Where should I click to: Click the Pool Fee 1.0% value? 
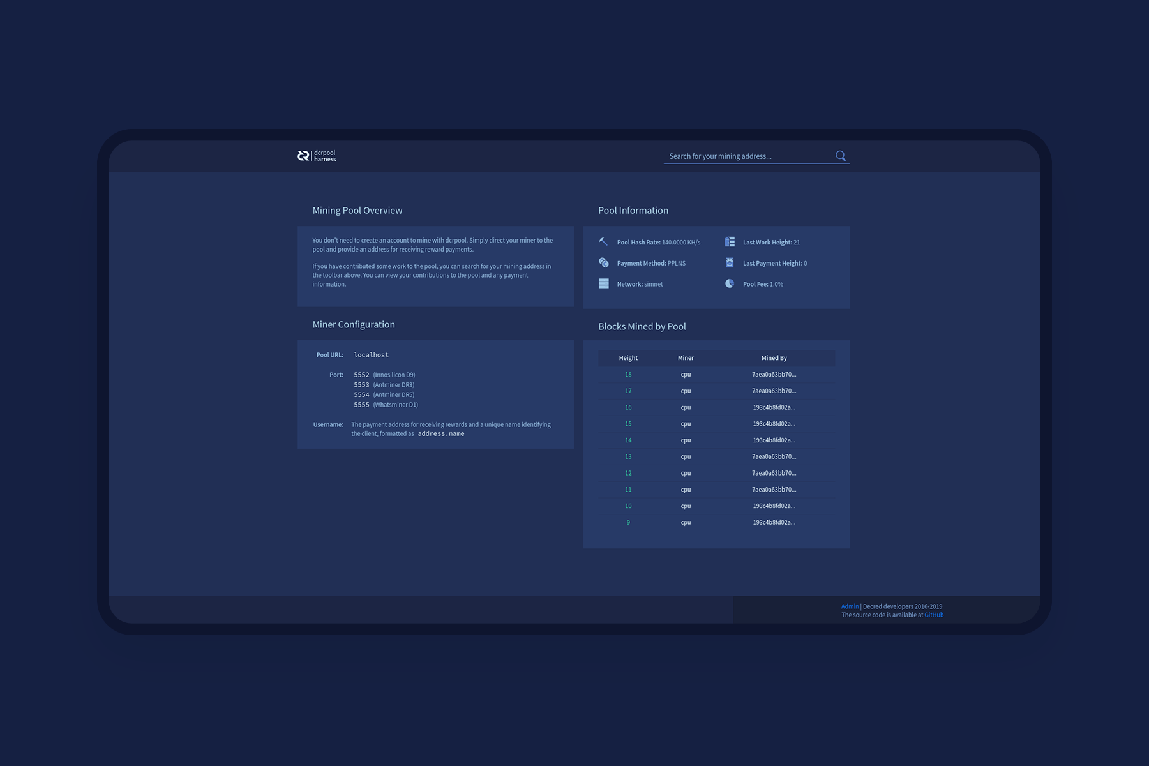tap(776, 284)
